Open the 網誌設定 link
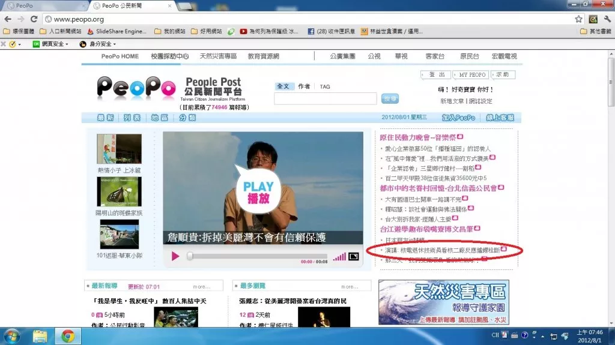Image resolution: width=615 pixels, height=345 pixels. (480, 101)
